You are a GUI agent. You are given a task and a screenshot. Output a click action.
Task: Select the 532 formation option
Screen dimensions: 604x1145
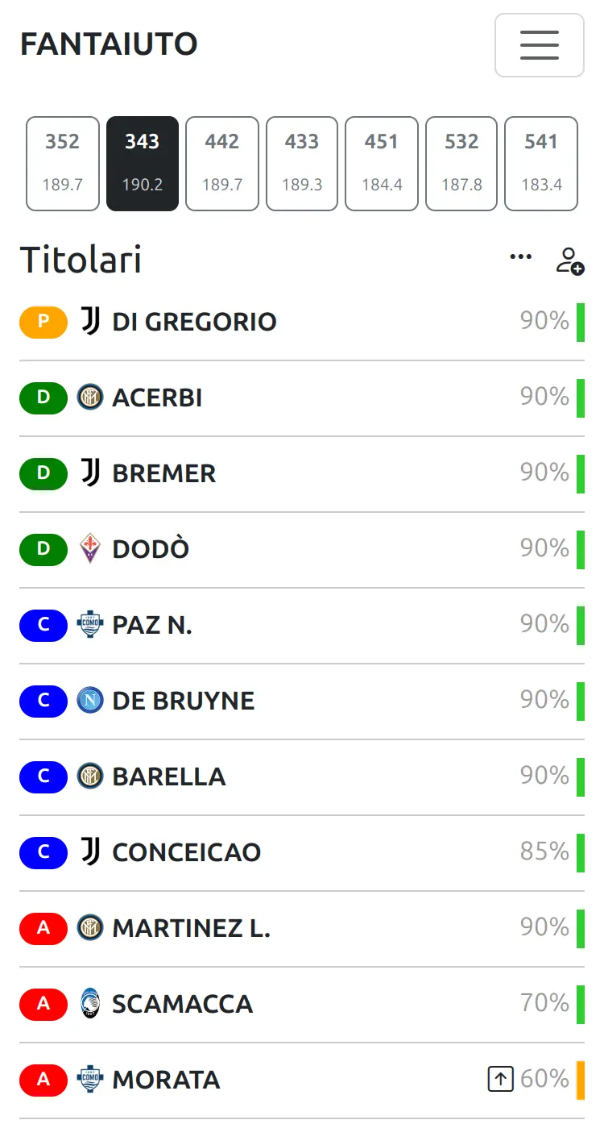(461, 164)
